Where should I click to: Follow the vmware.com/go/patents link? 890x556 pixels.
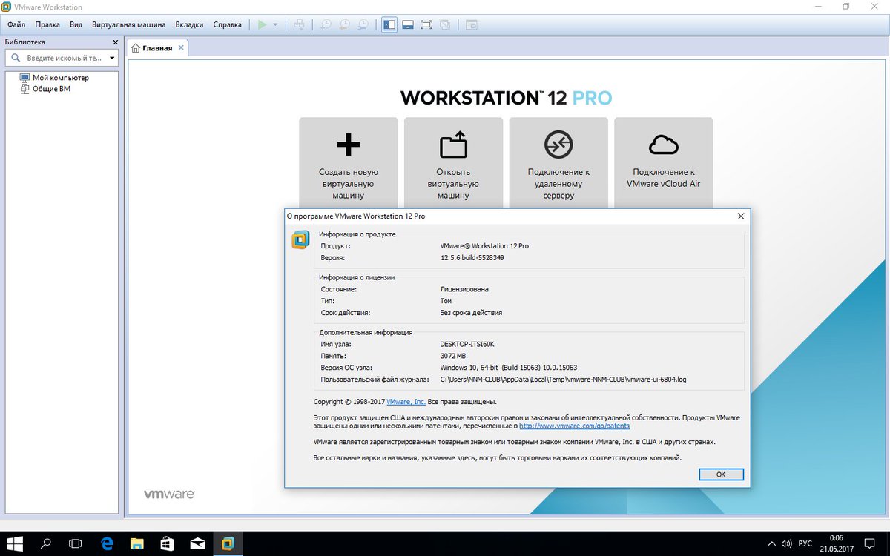tap(573, 426)
